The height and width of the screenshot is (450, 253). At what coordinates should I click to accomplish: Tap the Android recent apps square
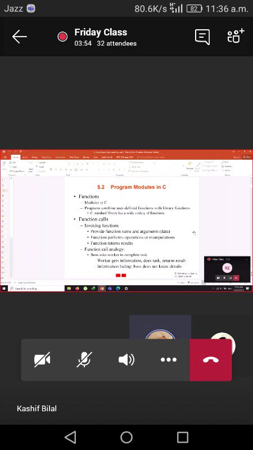(183, 438)
